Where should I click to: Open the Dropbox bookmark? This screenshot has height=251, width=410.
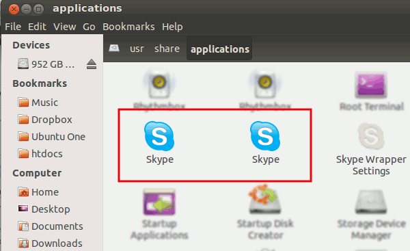[51, 120]
